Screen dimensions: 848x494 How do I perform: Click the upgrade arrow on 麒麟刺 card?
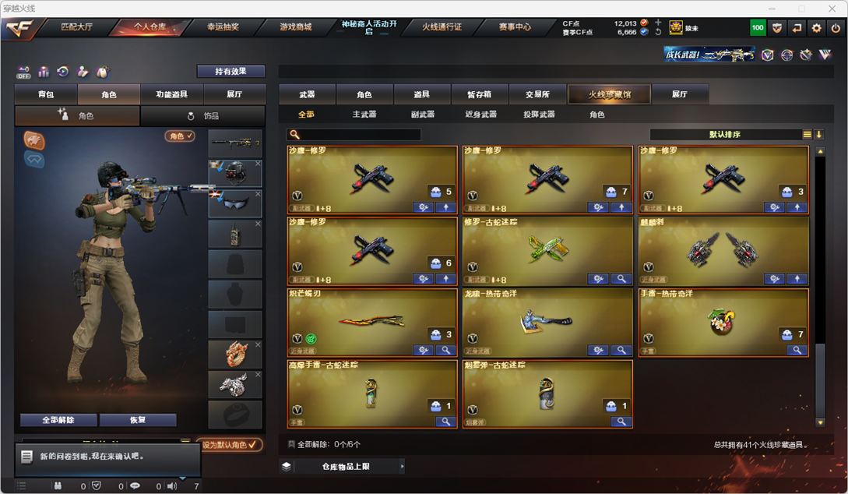click(797, 279)
